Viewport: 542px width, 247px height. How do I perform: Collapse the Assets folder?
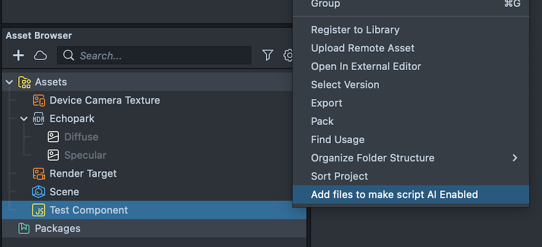[x=10, y=82]
